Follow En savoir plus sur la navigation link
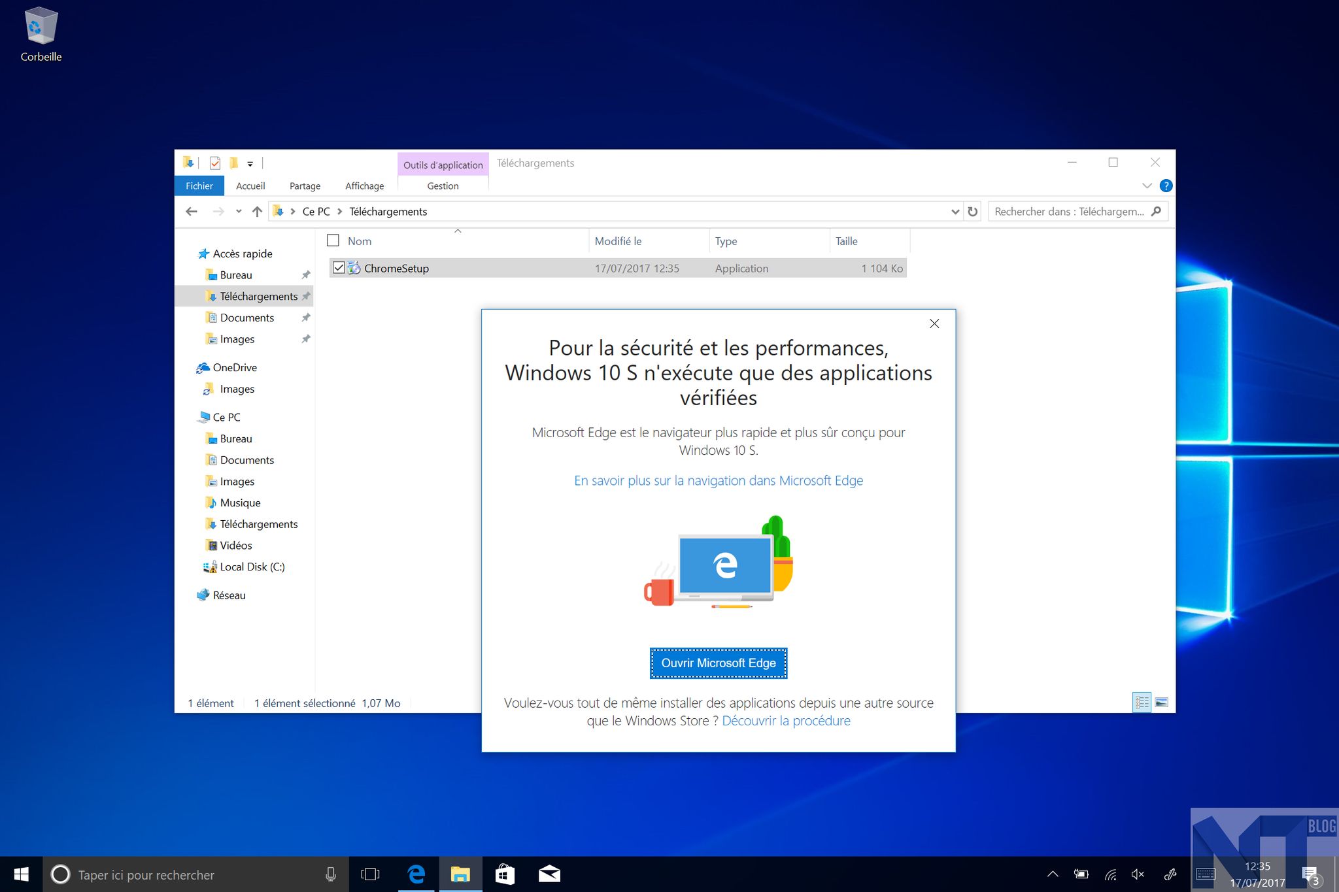The height and width of the screenshot is (892, 1339). [x=719, y=480]
